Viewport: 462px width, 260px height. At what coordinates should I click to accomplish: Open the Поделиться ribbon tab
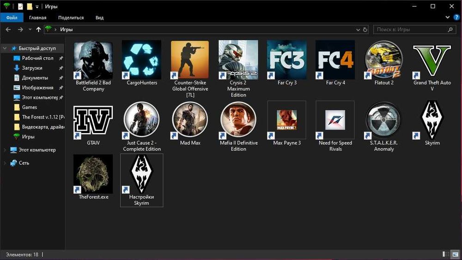[x=71, y=18]
